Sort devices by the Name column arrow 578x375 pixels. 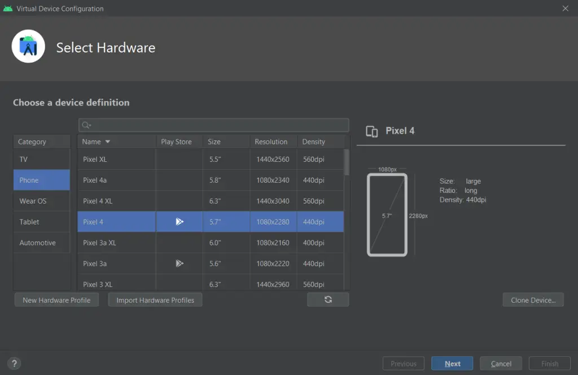coord(108,142)
